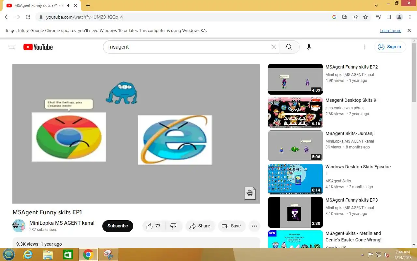Click juan carlos vera pérez channel name
This screenshot has height=261, width=417.
point(344,108)
